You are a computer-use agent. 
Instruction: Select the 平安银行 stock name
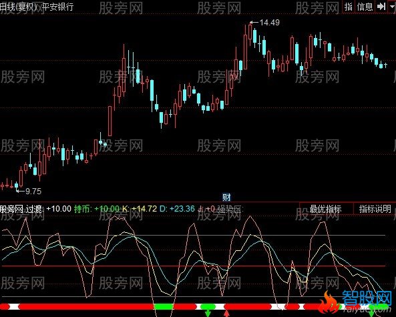click(57, 7)
